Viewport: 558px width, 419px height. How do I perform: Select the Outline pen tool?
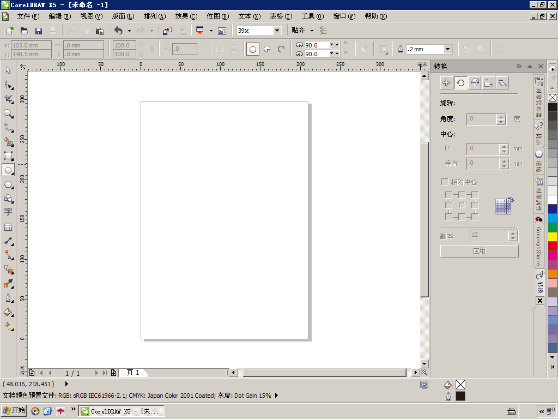point(8,298)
